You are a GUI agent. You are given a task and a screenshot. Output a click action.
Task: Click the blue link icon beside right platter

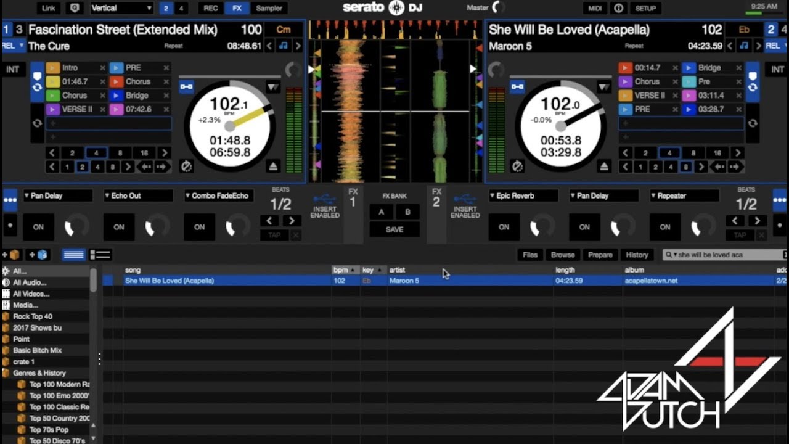(x=518, y=87)
